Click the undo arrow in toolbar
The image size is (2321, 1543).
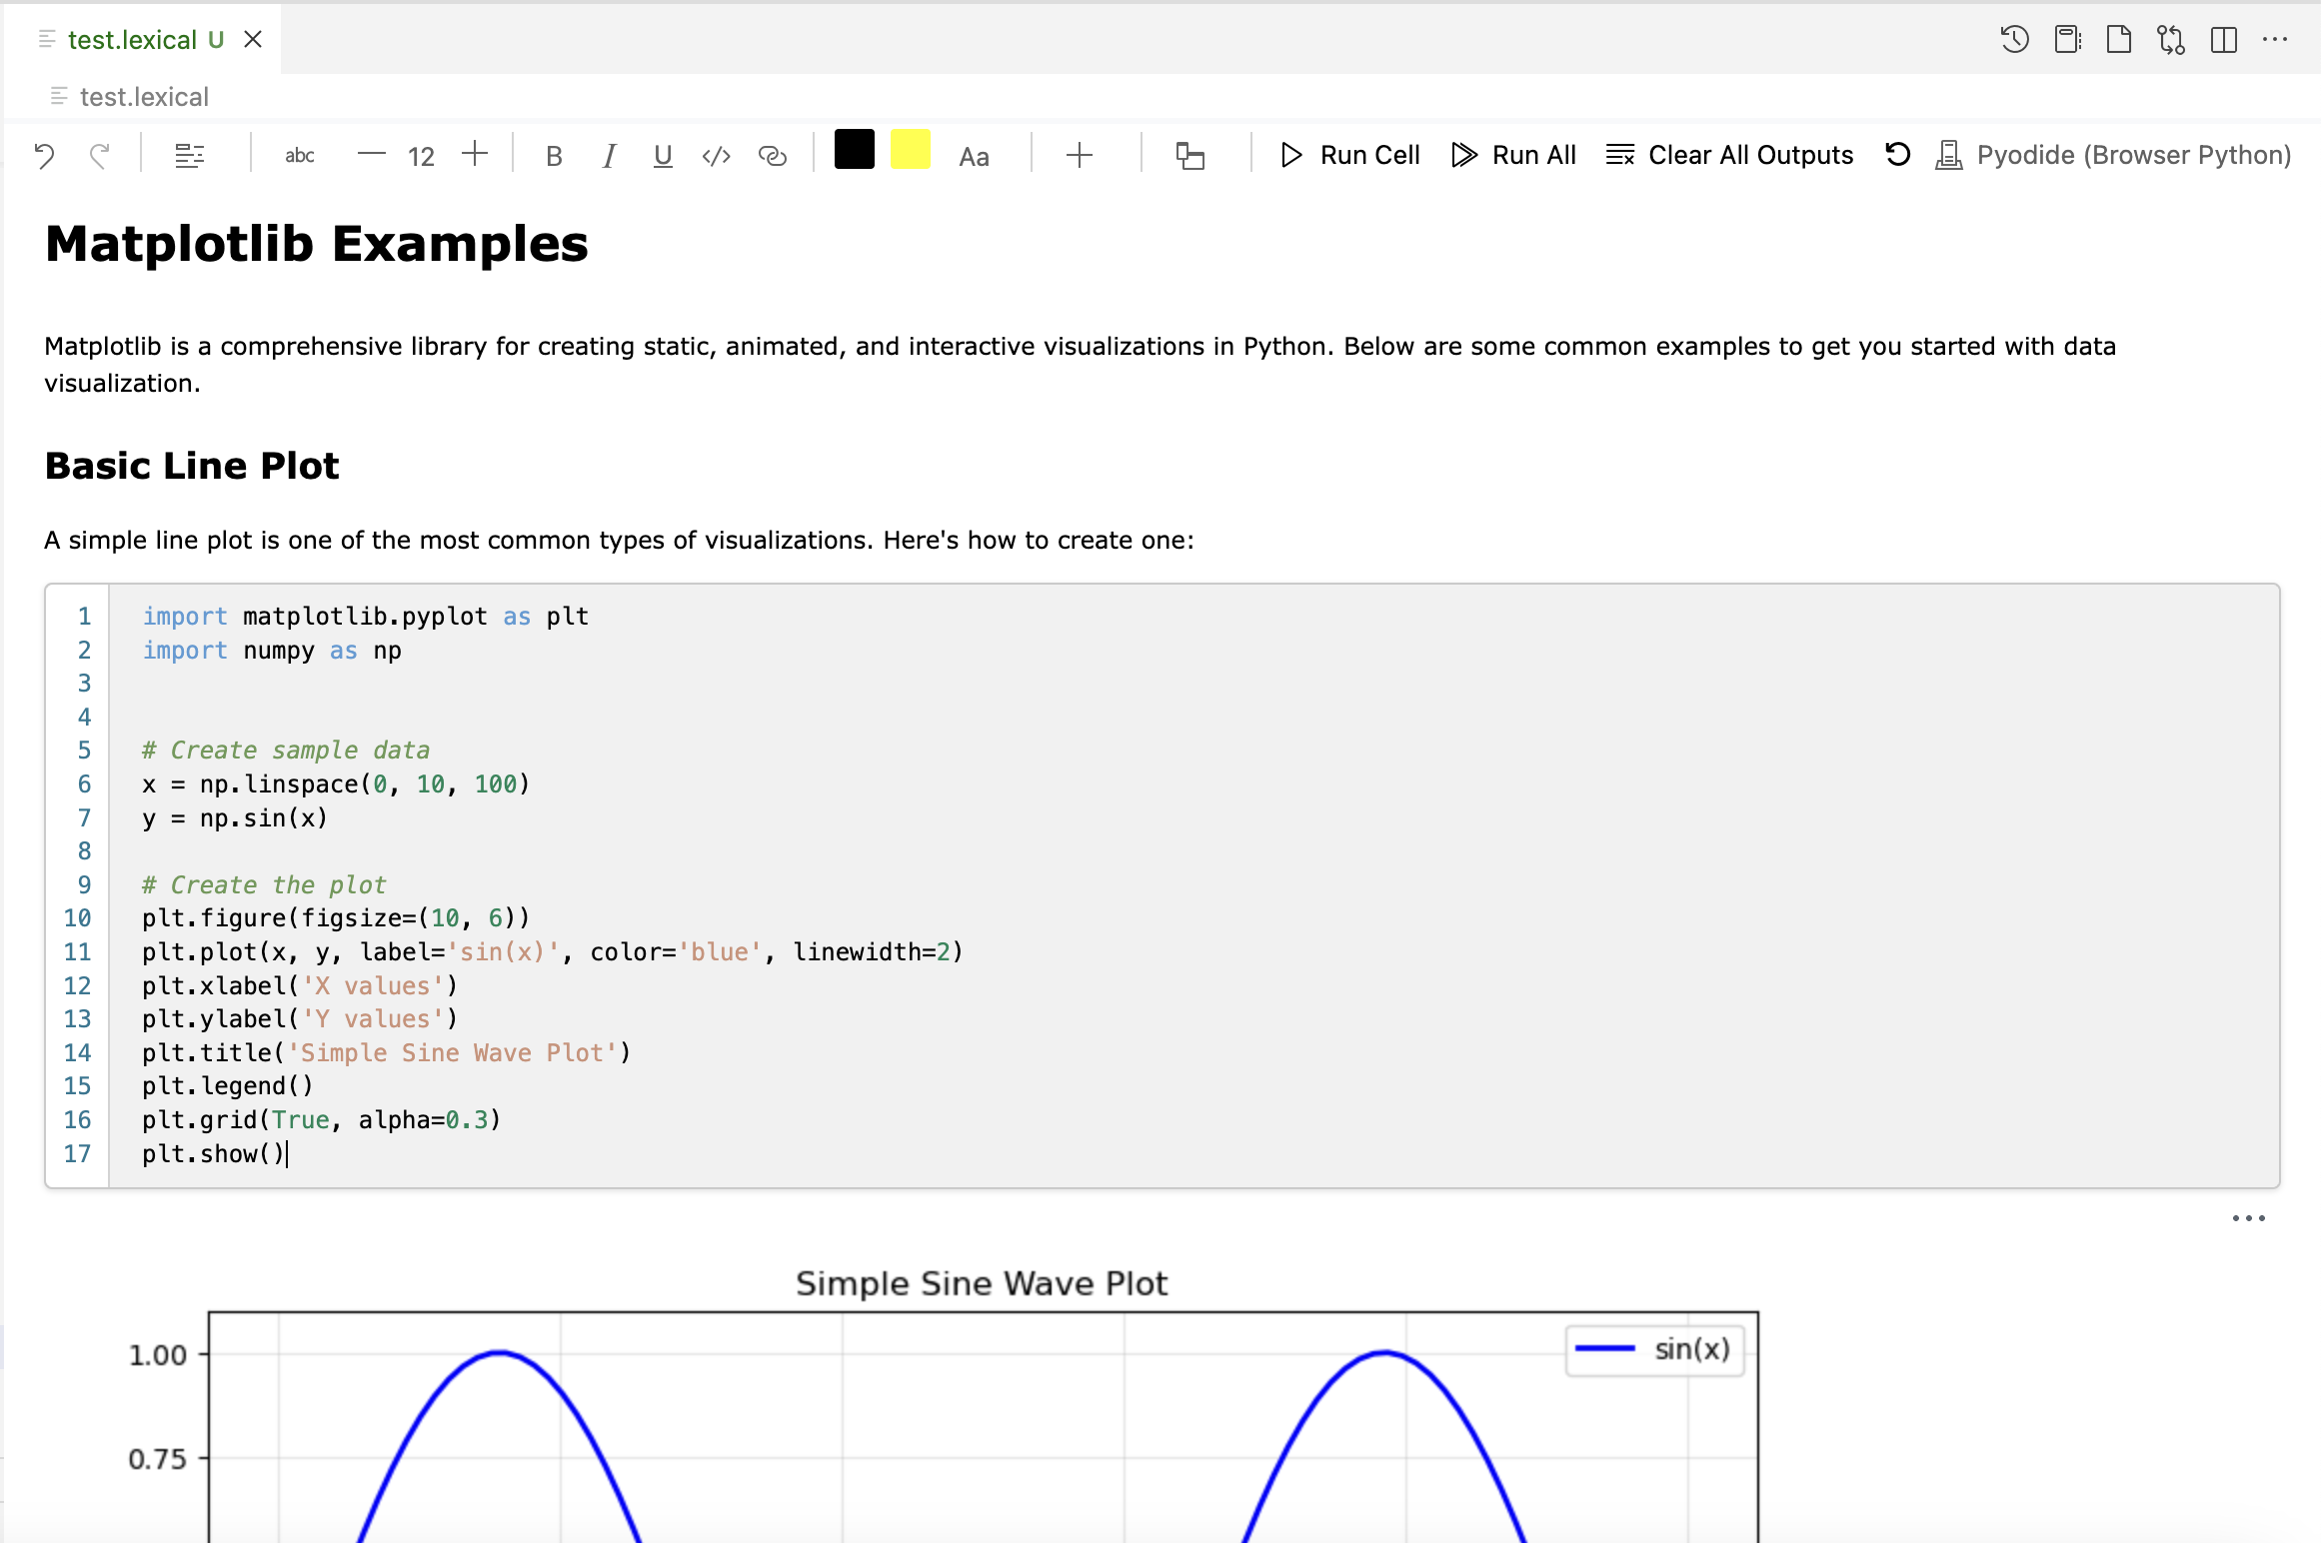click(44, 156)
